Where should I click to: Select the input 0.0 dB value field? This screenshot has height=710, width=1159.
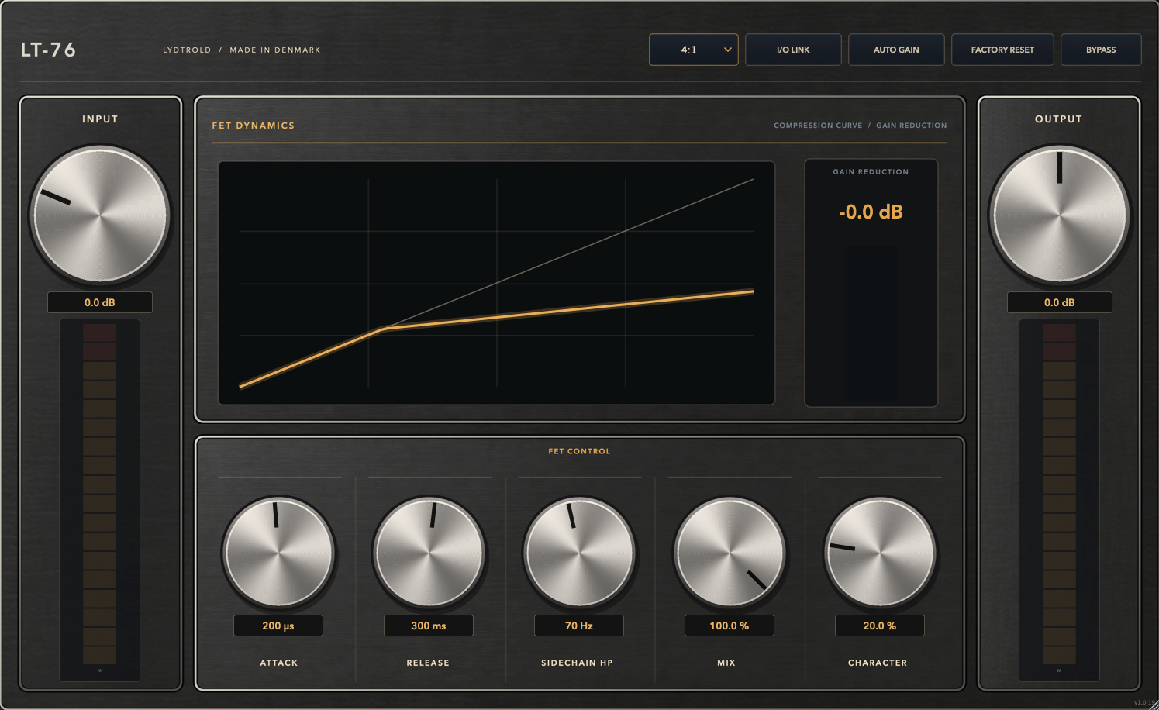100,302
